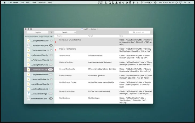Click the xib icon beside ...lproj/SimpleView.xib
Screen dimensions: 195x123
[28, 84]
